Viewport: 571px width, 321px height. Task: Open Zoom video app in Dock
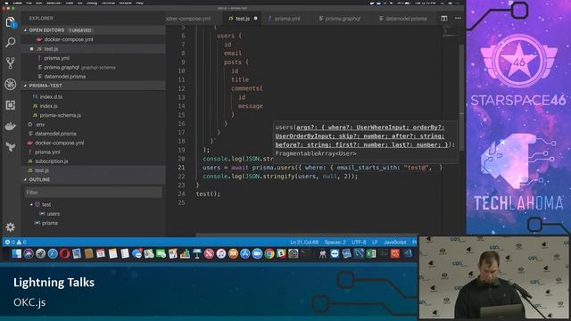click(x=257, y=253)
